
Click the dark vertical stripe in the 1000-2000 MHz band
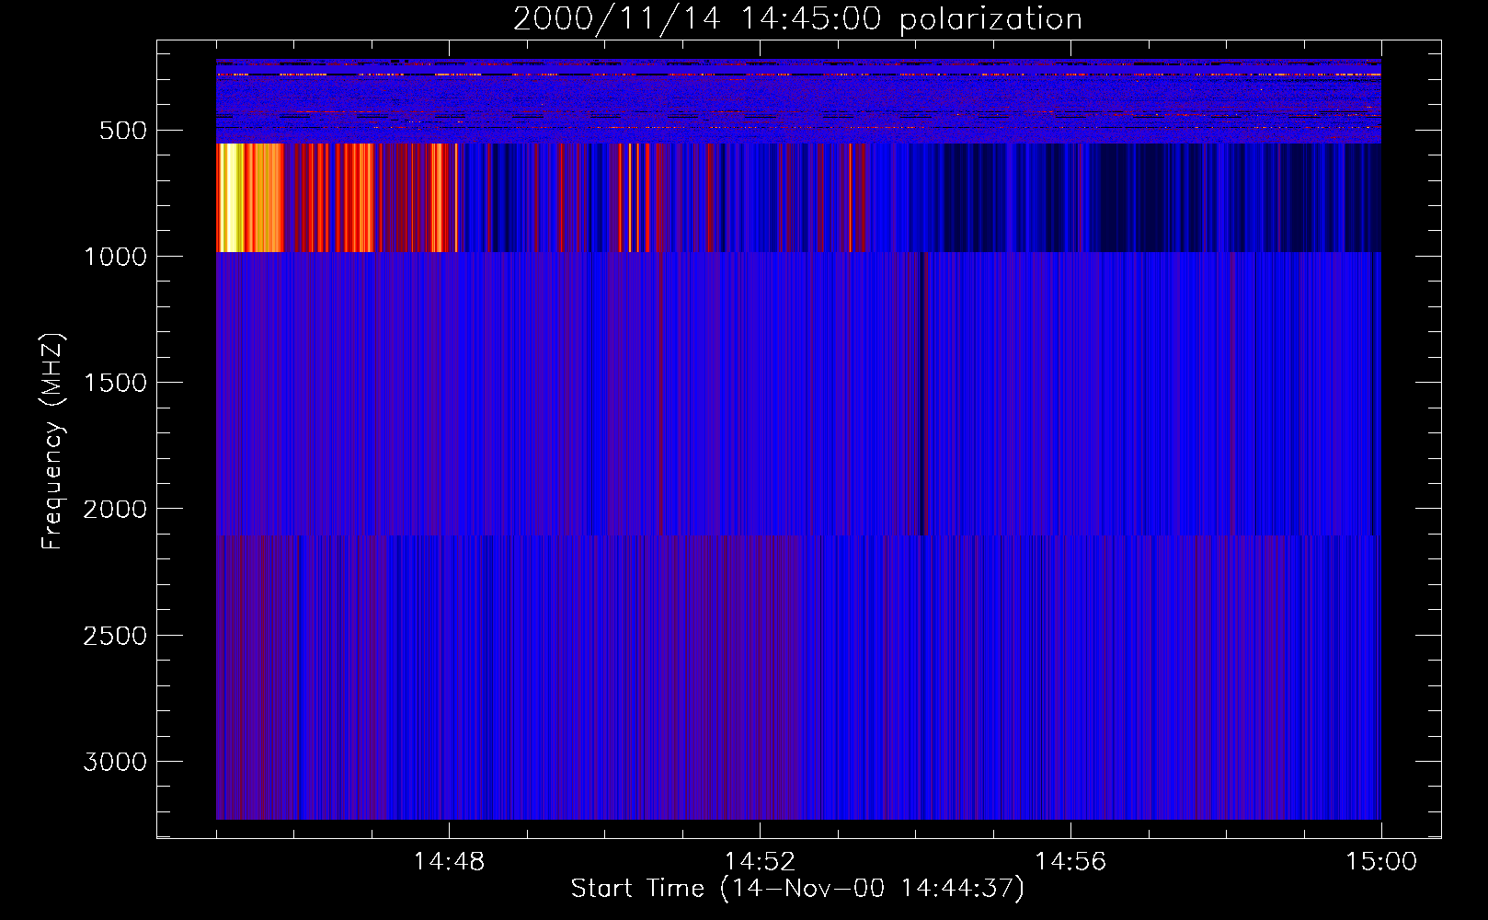coord(923,393)
